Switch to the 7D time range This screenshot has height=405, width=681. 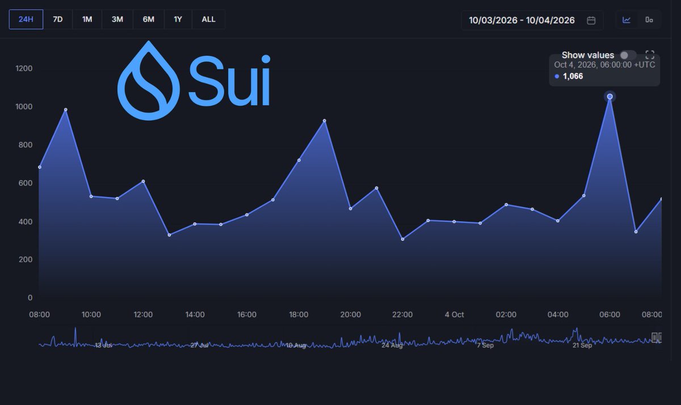[58, 19]
